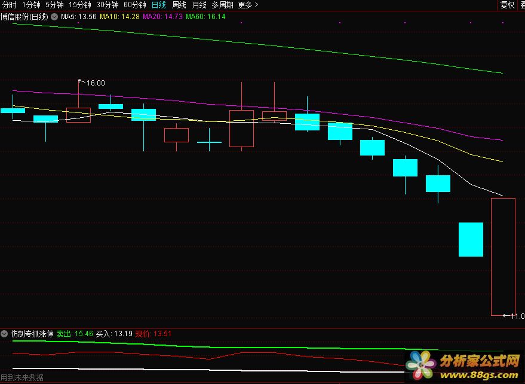Select the 15分钟 period tab
This screenshot has height=384, width=525.
point(79,5)
